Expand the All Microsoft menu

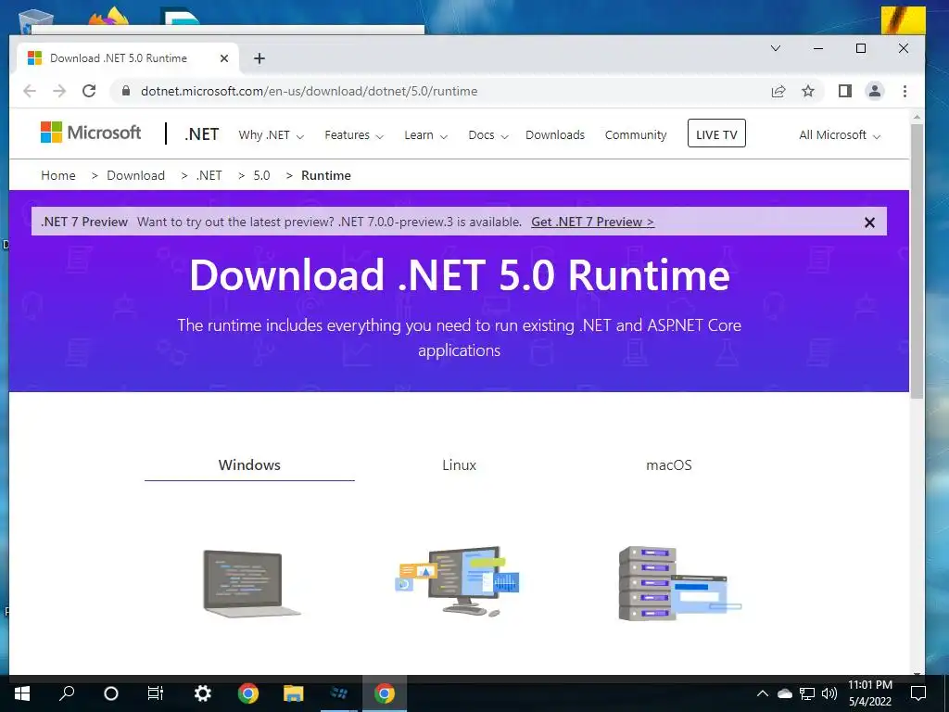840,135
